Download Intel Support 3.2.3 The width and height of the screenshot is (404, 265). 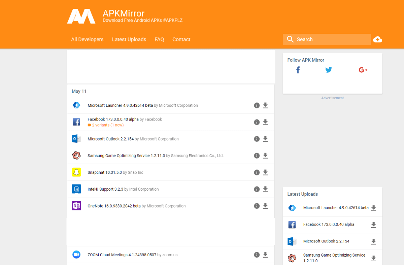point(265,189)
